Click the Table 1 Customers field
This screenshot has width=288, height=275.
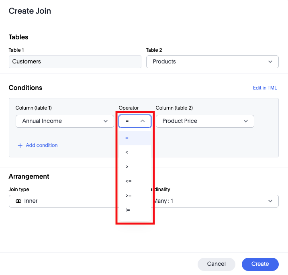(75, 62)
